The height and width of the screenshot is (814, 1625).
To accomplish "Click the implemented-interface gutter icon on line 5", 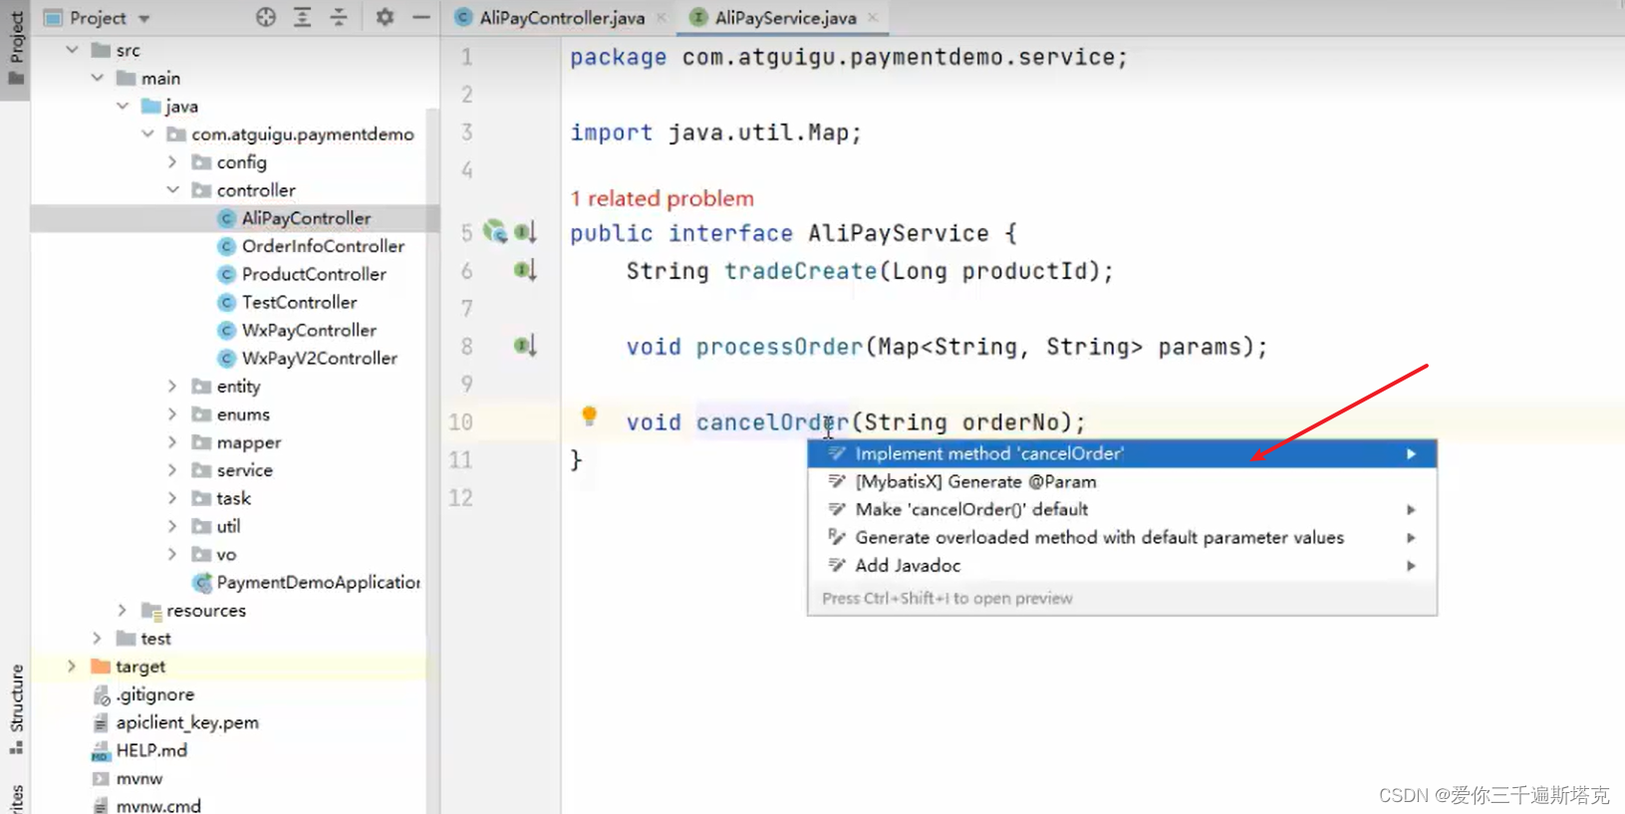I will (x=525, y=233).
